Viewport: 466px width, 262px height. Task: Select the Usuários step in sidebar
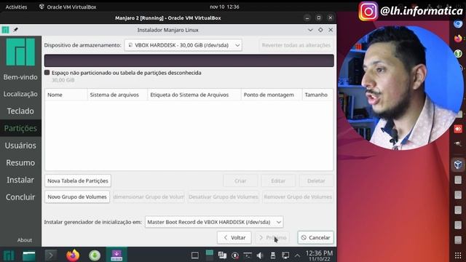tap(20, 146)
